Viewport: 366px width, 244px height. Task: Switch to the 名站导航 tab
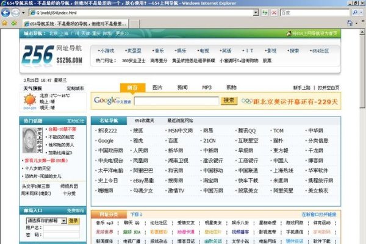pos(109,121)
